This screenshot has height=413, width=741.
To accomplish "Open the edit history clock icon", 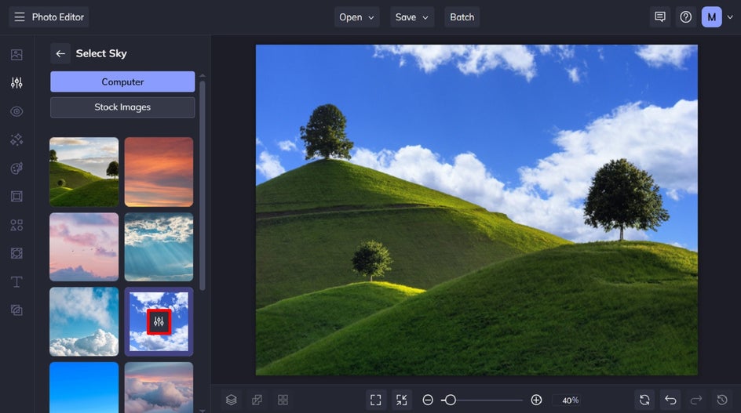I will [722, 400].
